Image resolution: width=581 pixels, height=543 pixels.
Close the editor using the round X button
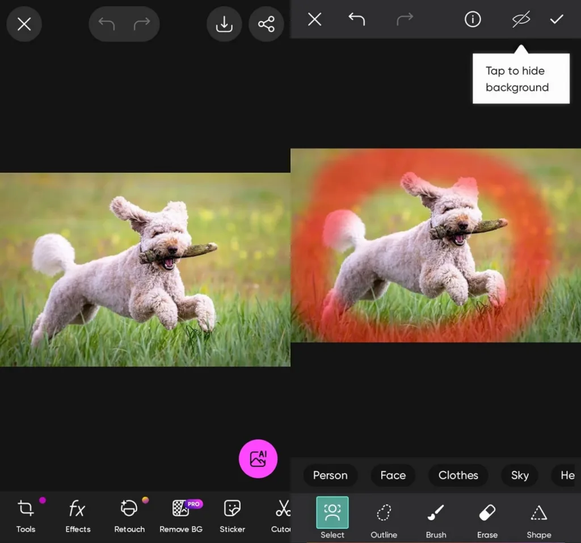pyautogui.click(x=24, y=24)
